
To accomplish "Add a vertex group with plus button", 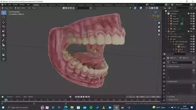I will coord(194,70).
